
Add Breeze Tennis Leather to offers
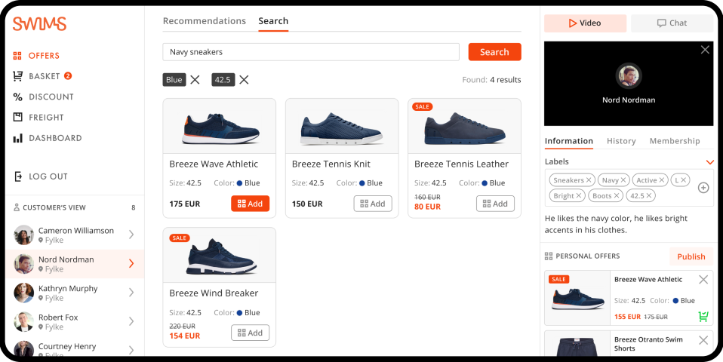[x=495, y=204]
